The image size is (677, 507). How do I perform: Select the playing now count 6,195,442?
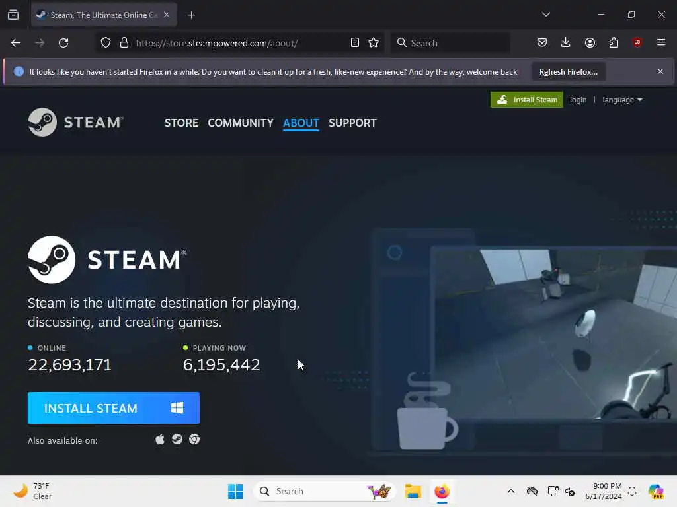coord(221,365)
